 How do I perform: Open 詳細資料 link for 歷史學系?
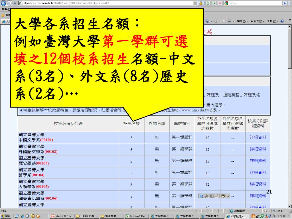click(x=258, y=161)
